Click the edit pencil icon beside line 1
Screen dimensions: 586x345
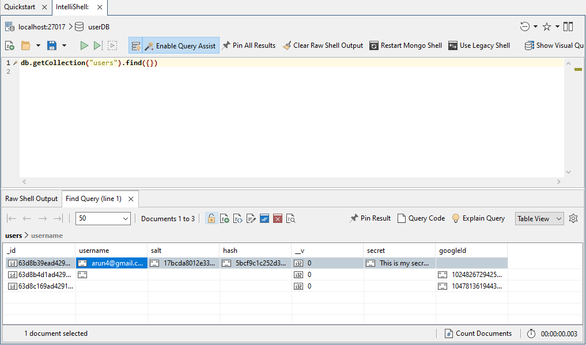pos(16,63)
